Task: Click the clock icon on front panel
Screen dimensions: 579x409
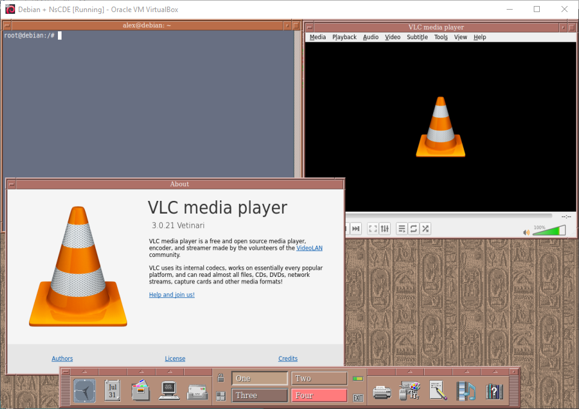Action: click(84, 391)
